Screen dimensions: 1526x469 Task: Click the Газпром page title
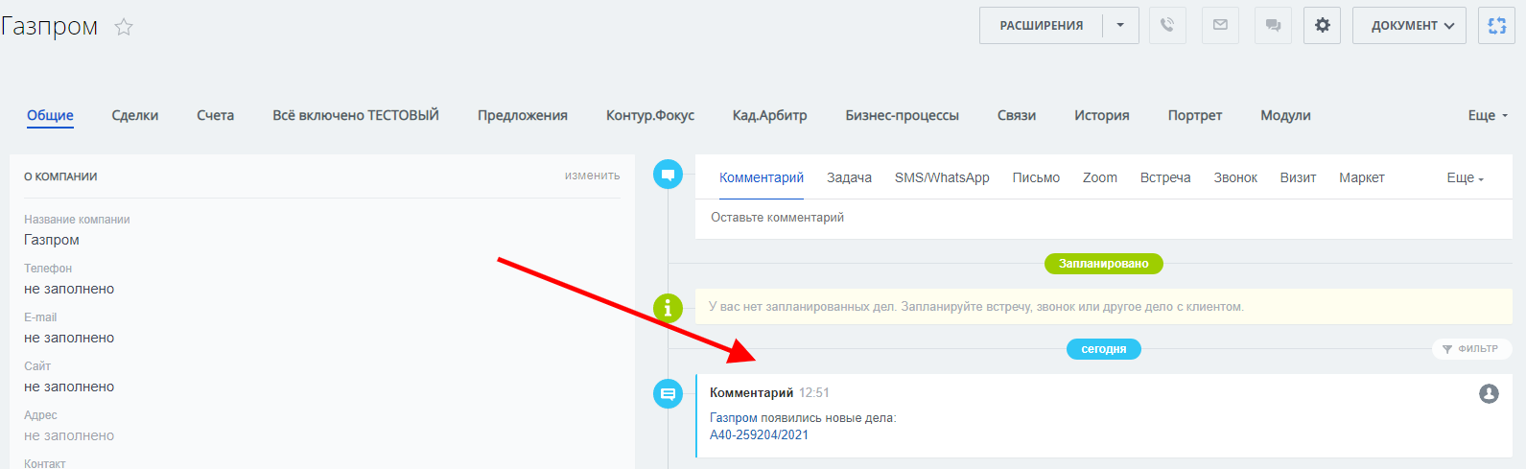pyautogui.click(x=49, y=26)
